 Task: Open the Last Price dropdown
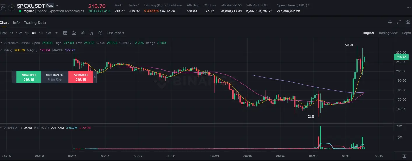tap(116, 33)
